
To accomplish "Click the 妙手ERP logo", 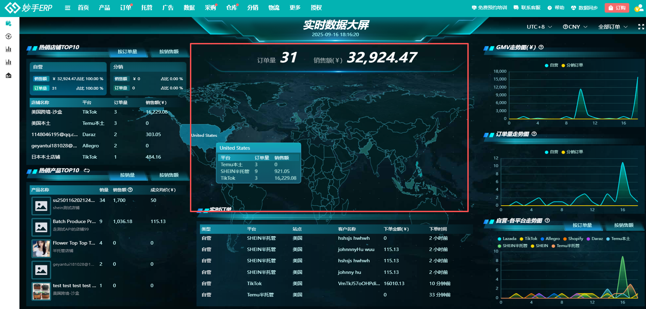I will coord(29,8).
